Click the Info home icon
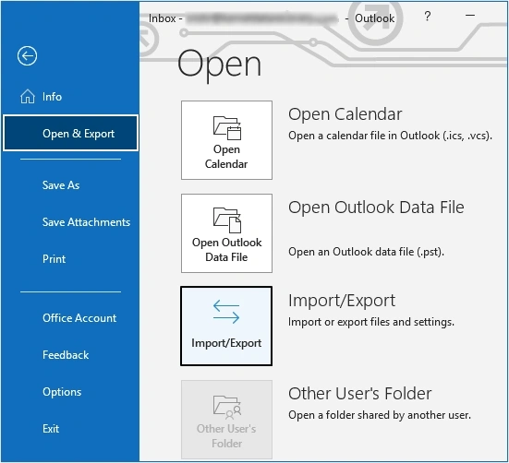The width and height of the screenshot is (509, 463). [x=28, y=97]
